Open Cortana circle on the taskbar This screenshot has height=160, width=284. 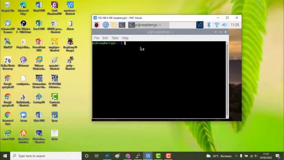(x=87, y=156)
